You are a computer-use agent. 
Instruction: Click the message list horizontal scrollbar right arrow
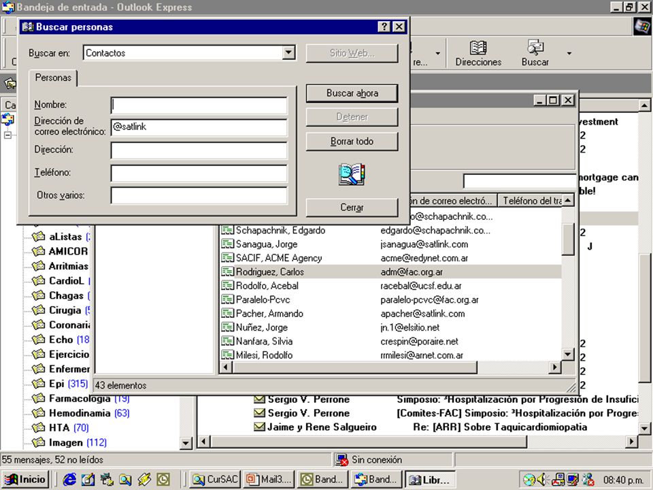632,441
